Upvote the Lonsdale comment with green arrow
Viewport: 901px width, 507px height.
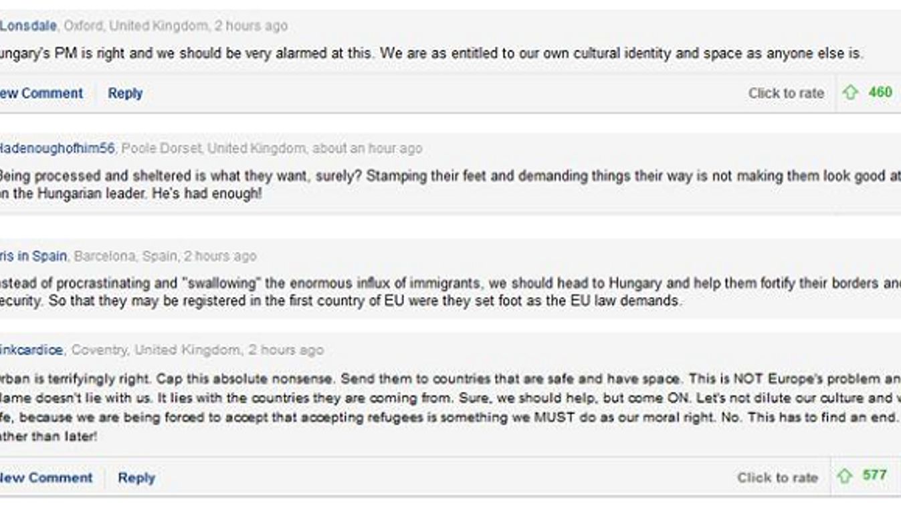[850, 93]
